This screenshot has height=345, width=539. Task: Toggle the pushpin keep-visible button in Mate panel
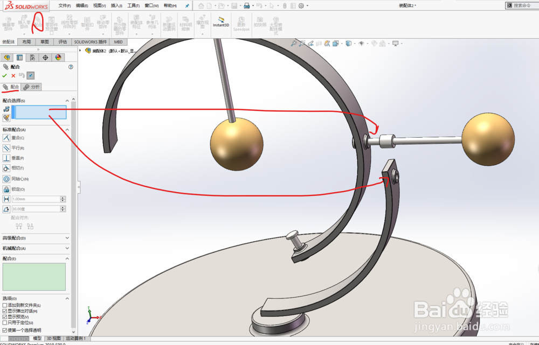(30, 75)
